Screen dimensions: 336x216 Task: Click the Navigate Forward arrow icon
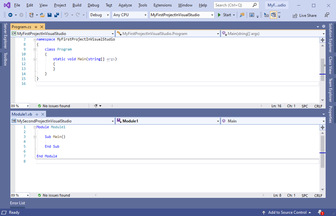click(21, 15)
